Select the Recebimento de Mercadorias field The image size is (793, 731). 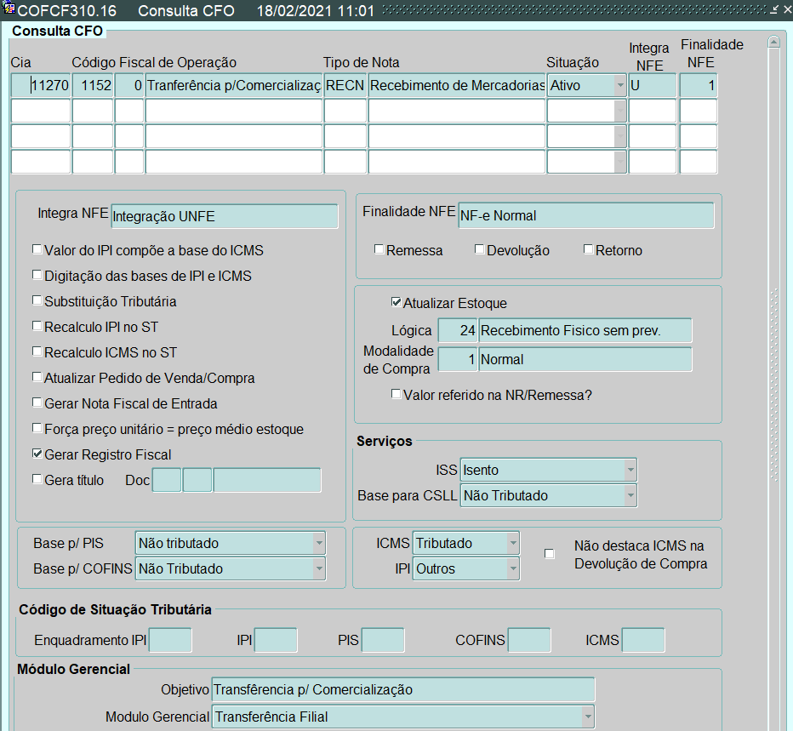coord(457,85)
